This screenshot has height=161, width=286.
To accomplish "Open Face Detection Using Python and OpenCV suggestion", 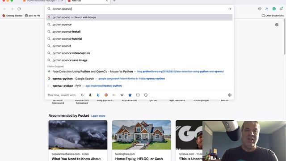I will (139, 72).
